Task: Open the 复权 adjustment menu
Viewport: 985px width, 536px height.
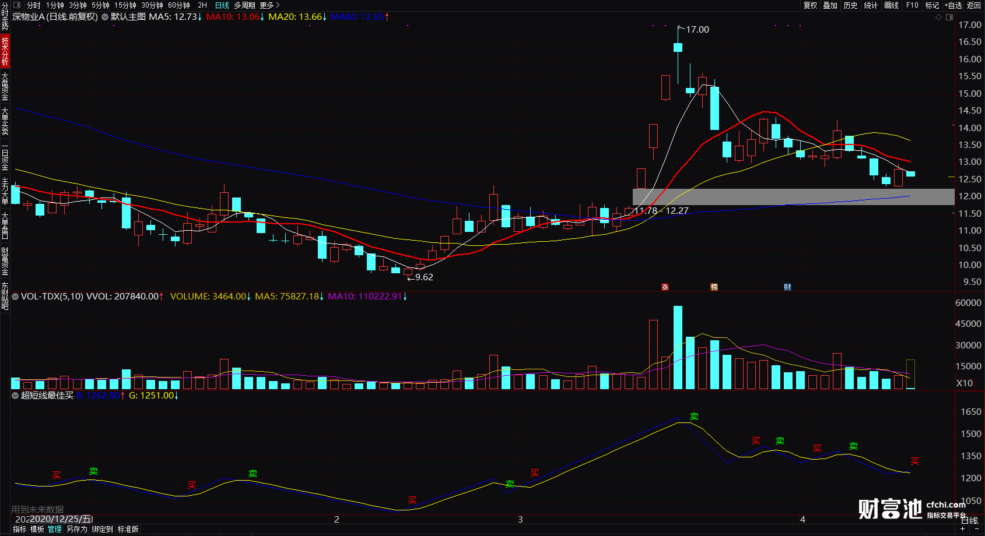Action: (811, 5)
